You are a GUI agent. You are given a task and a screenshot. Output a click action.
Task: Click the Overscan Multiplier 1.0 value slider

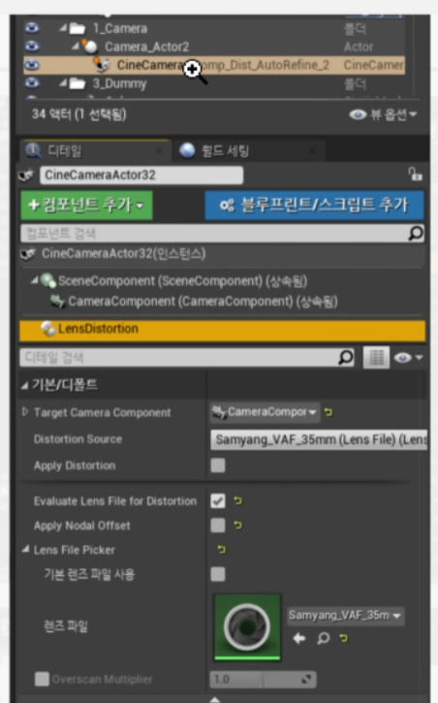[264, 679]
